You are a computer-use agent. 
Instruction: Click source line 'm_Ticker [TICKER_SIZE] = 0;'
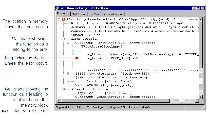pyautogui.click(x=114, y=58)
